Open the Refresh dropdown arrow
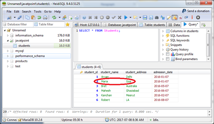Screen dimensions: 214x124 tap(60, 18)
